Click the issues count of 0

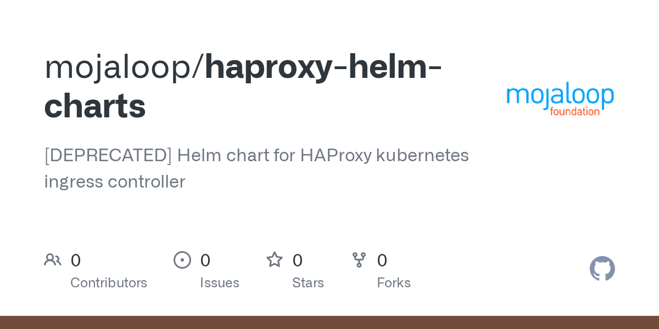[205, 260]
